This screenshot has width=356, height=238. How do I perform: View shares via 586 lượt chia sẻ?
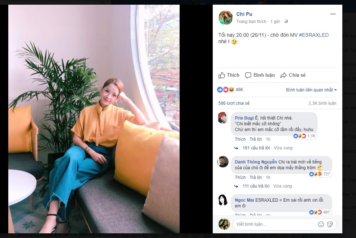click(x=234, y=103)
